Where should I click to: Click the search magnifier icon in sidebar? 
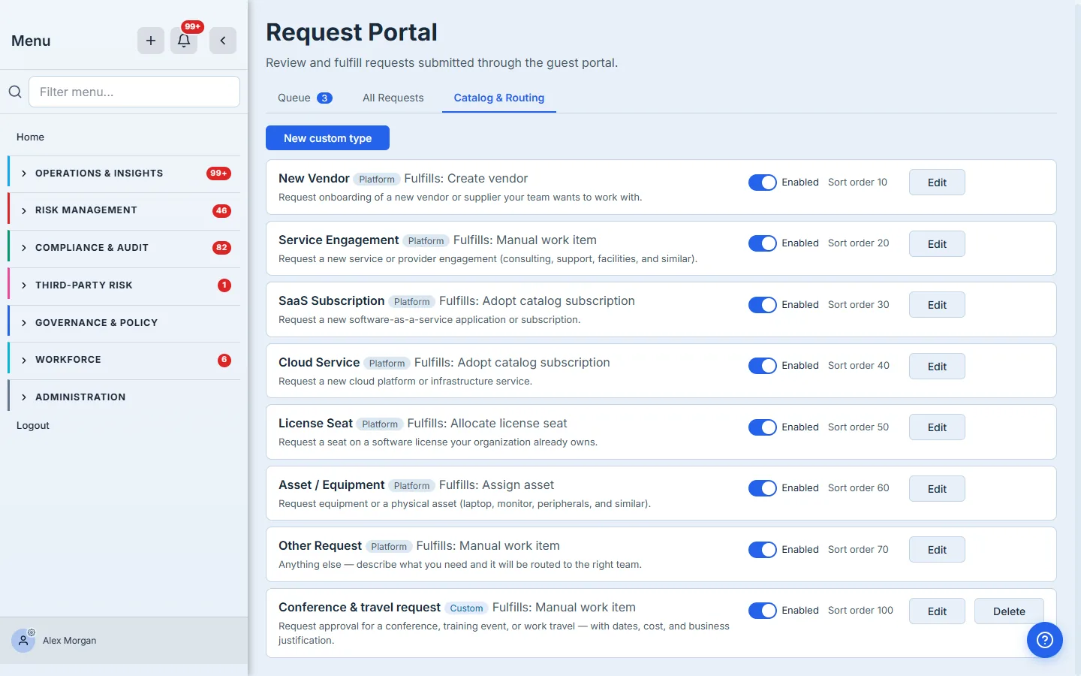15,92
